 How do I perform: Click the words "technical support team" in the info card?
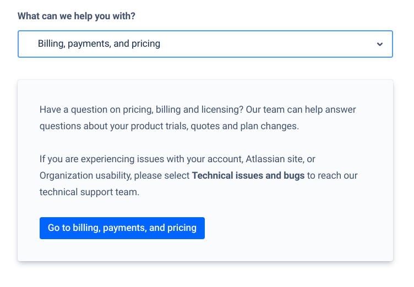tap(86, 192)
